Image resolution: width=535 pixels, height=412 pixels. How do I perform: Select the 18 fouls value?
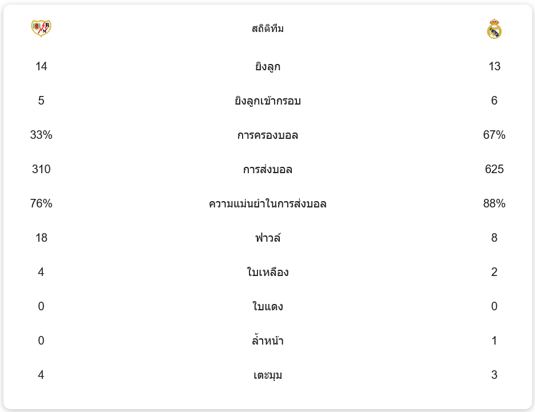41,238
